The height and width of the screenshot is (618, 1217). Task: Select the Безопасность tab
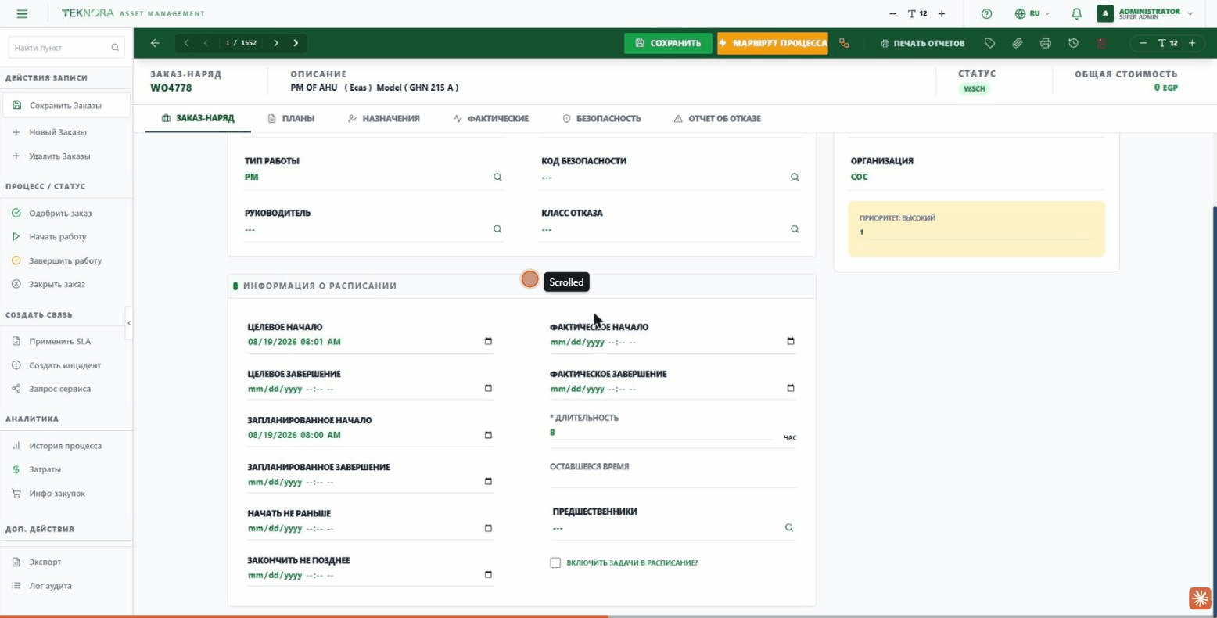(x=601, y=119)
